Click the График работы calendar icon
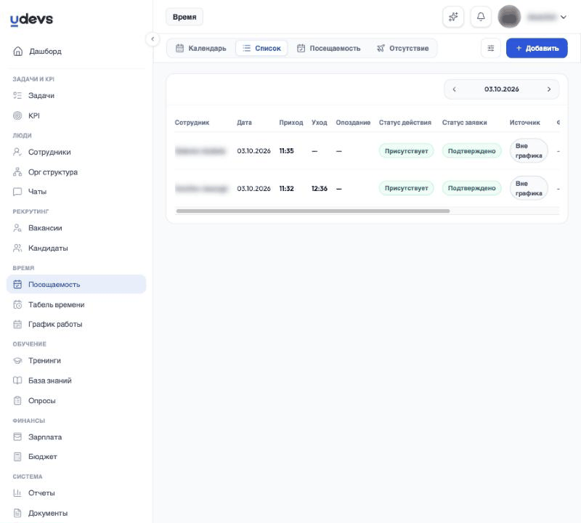This screenshot has width=581, height=523. (17, 324)
